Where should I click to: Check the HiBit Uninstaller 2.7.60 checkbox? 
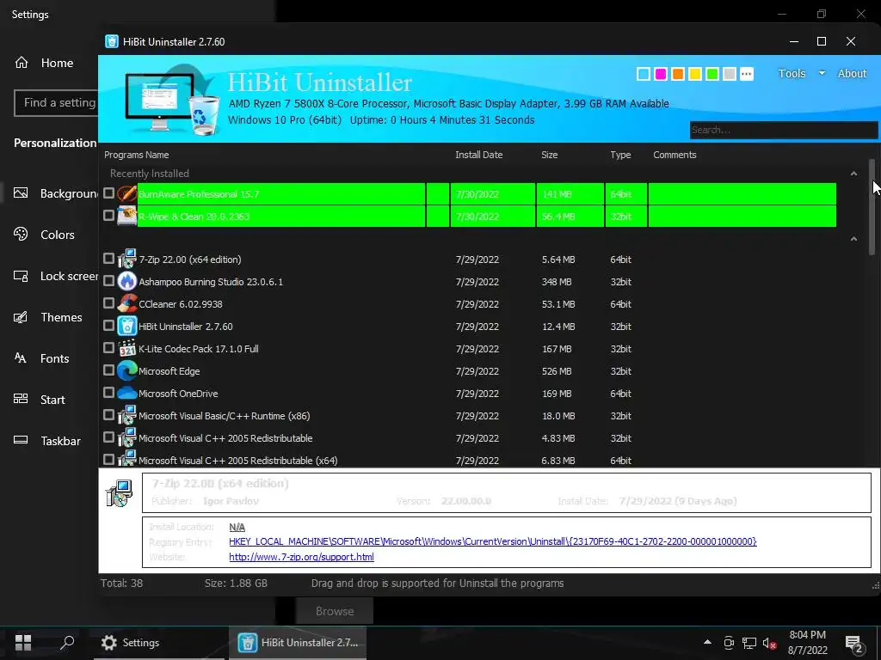click(x=109, y=326)
